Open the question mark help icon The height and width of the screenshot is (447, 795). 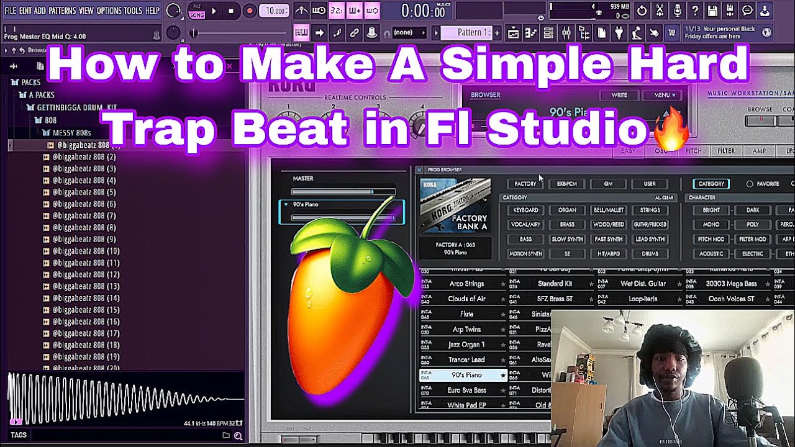click(694, 11)
